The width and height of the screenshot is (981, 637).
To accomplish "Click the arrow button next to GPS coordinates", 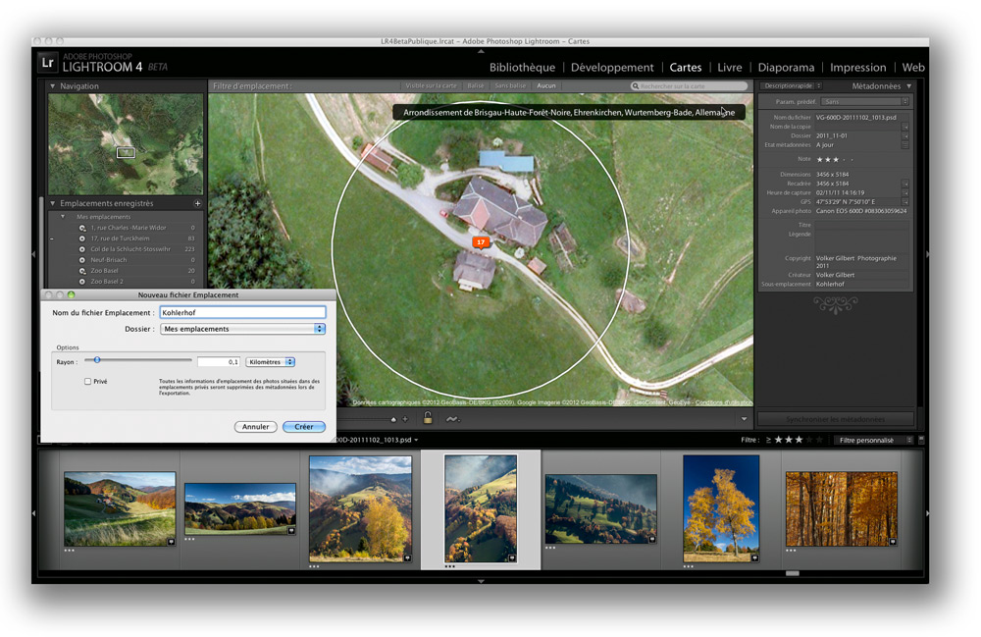I will 904,202.
